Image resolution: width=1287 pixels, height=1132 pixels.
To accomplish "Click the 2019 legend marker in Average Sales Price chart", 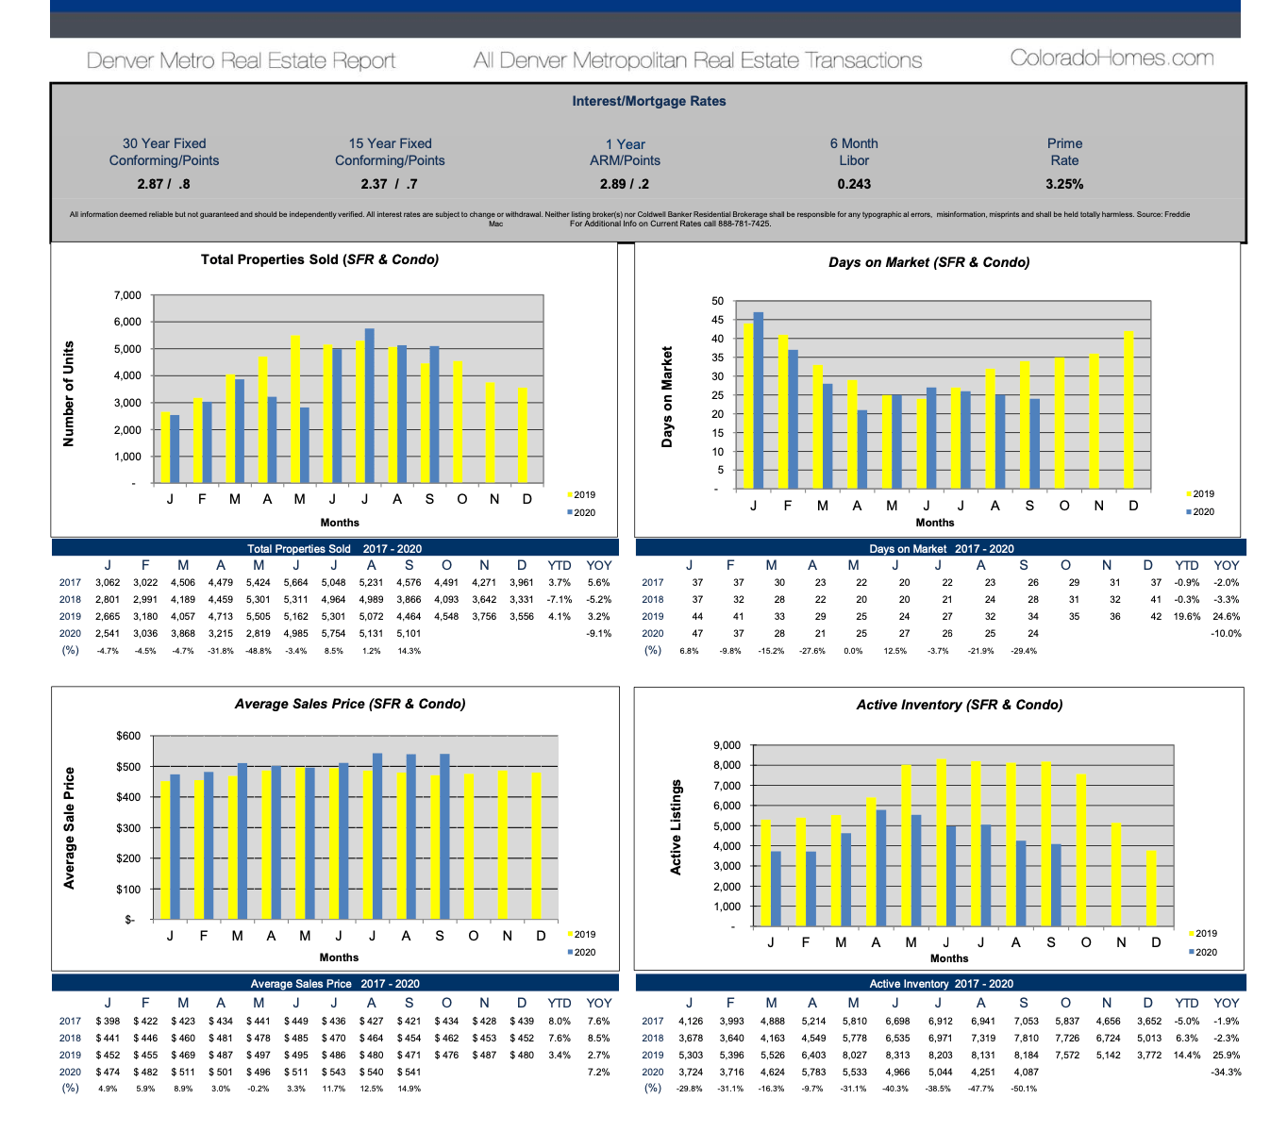I will (x=570, y=935).
